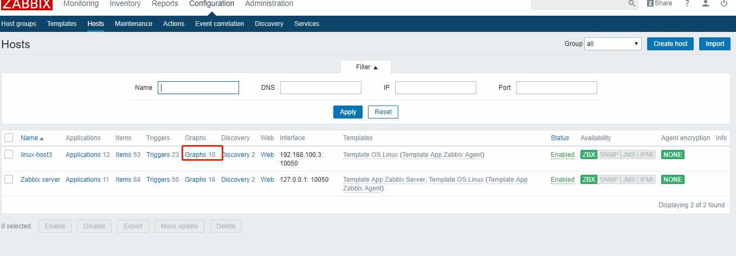
Task: Collapse the Filter panel
Action: (366, 67)
